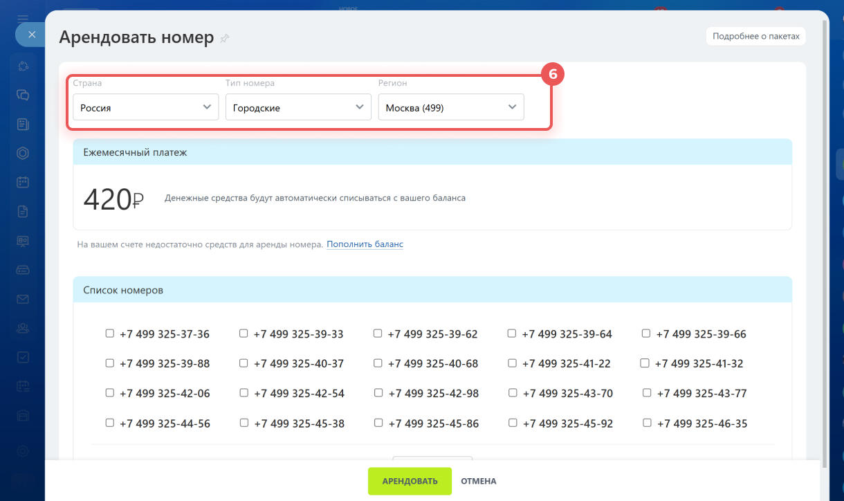Click the Подробнее о пакетах button
The height and width of the screenshot is (501, 844).
coord(755,36)
